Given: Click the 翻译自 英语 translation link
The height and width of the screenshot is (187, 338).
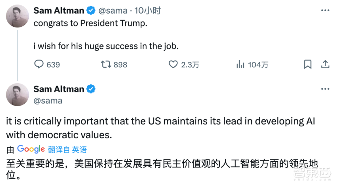Looking at the screenshot, I should pyautogui.click(x=67, y=149).
